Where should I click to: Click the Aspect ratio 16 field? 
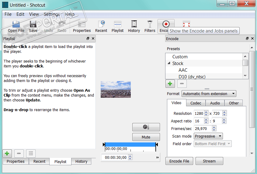coord(199,121)
